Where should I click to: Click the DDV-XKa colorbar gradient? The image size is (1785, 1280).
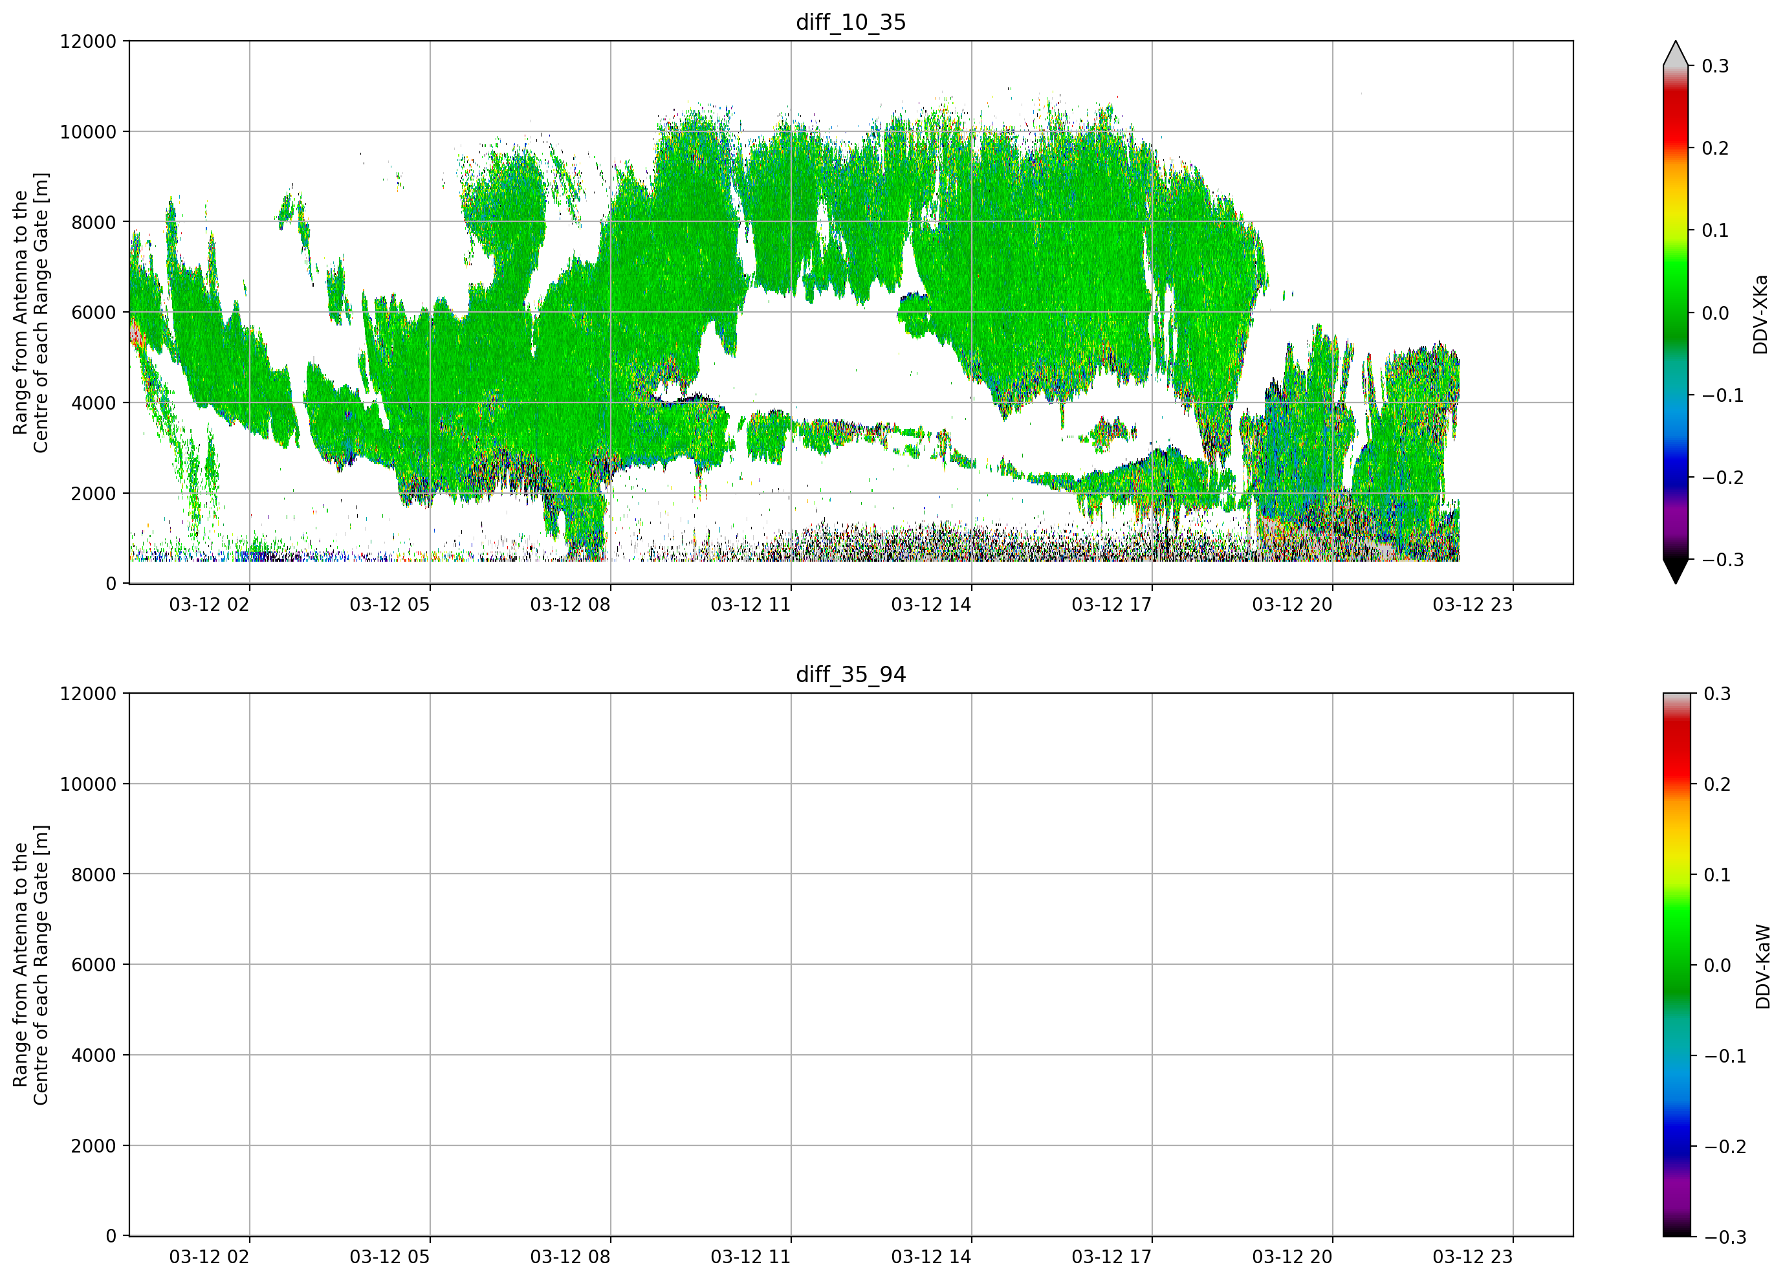click(1676, 313)
